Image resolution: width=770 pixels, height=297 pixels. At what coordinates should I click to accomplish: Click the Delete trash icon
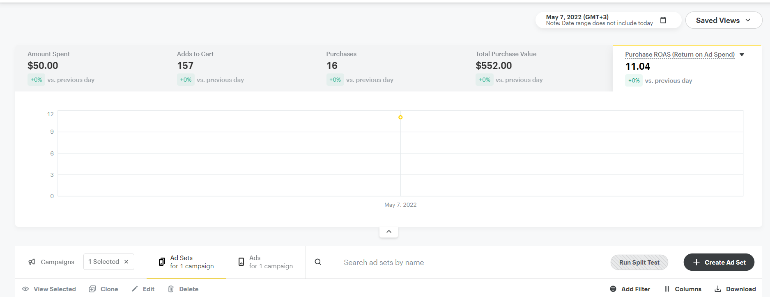click(x=171, y=289)
